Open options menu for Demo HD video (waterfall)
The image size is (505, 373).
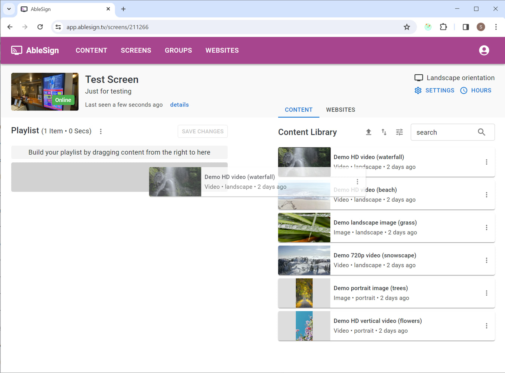coord(486,162)
